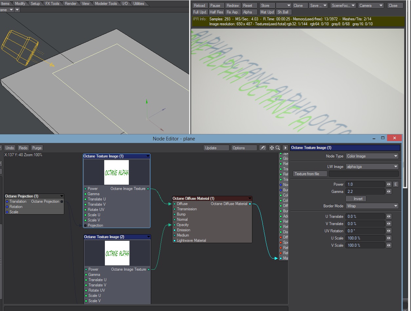Click the Octane Diffuse Material output connector
Image resolution: width=411 pixels, height=311 pixels.
coord(250,204)
